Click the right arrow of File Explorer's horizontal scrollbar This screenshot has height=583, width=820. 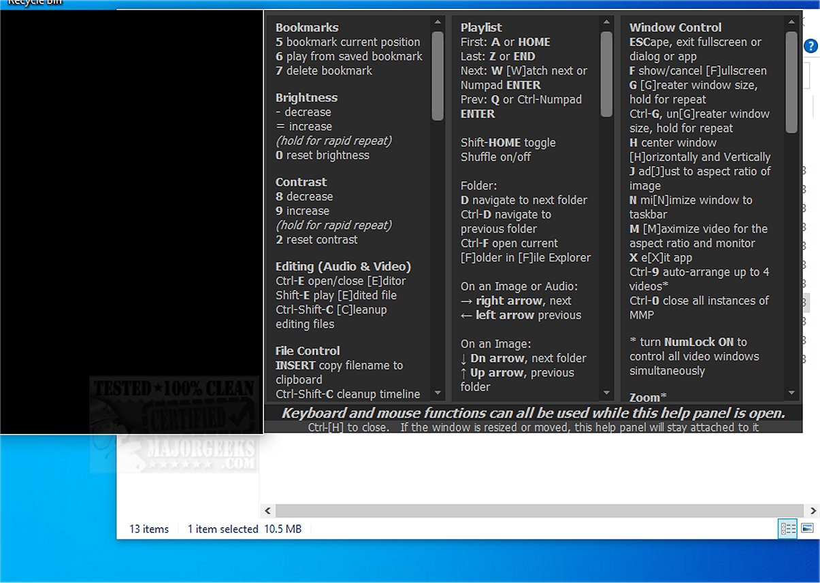[813, 511]
